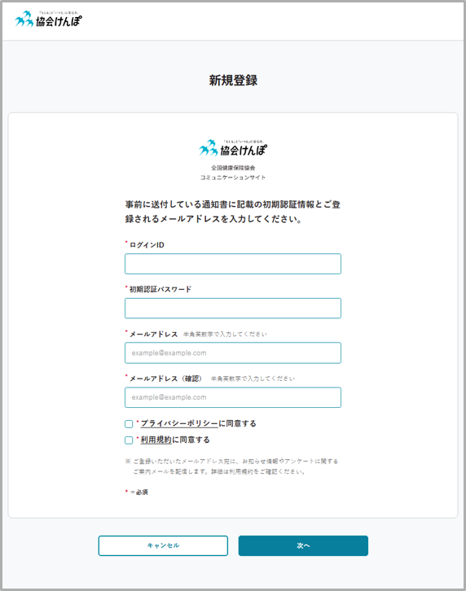Image resolution: width=466 pixels, height=591 pixels.
Task: Click the 新規登録 page heading
Action: pyautogui.click(x=233, y=81)
